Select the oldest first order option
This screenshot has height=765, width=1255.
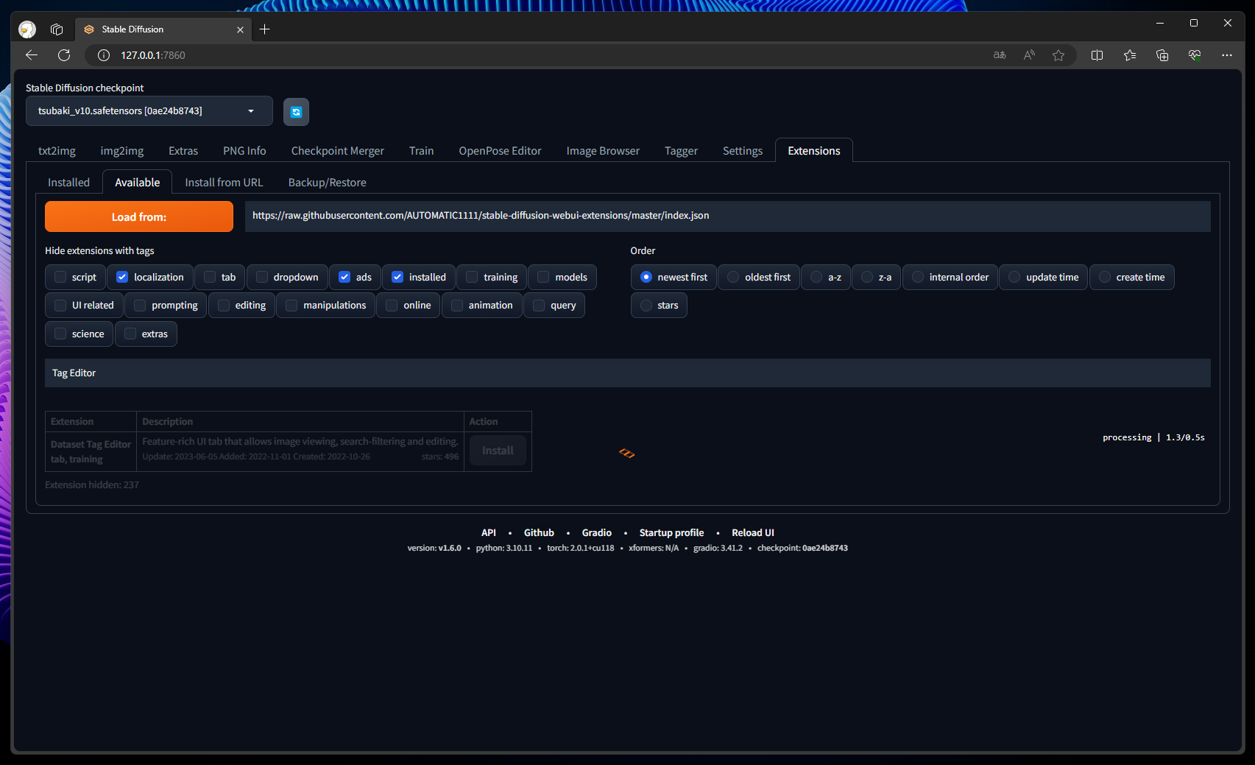(733, 278)
